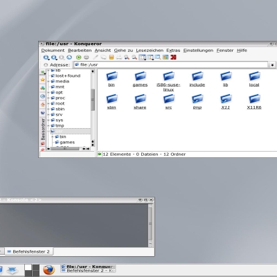Click the gray stop loading icon
This screenshot has height=277, width=277.
click(x=87, y=57)
